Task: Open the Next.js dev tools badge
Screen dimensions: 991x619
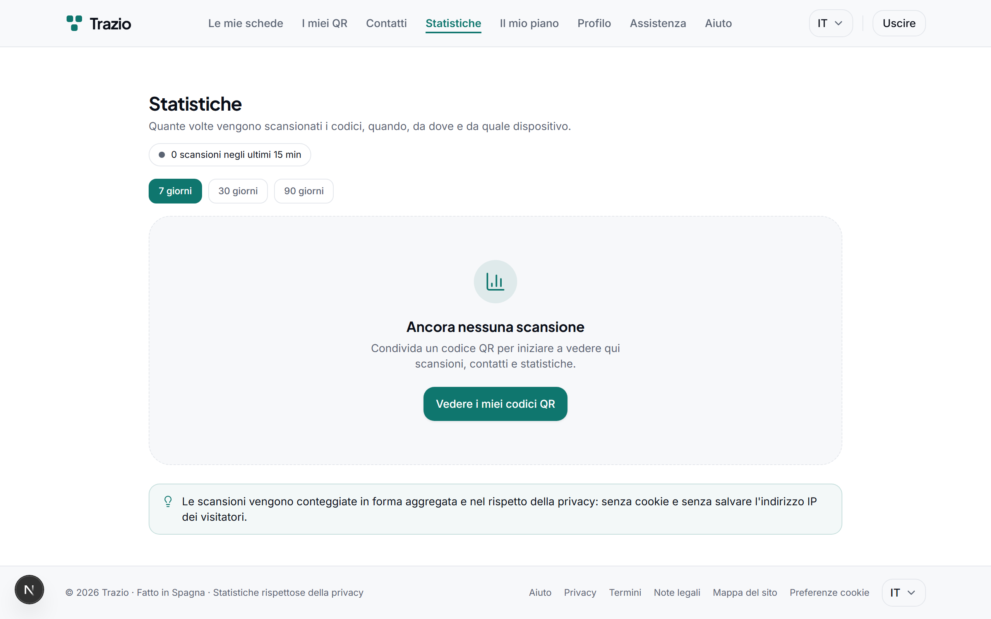Action: [x=29, y=590]
